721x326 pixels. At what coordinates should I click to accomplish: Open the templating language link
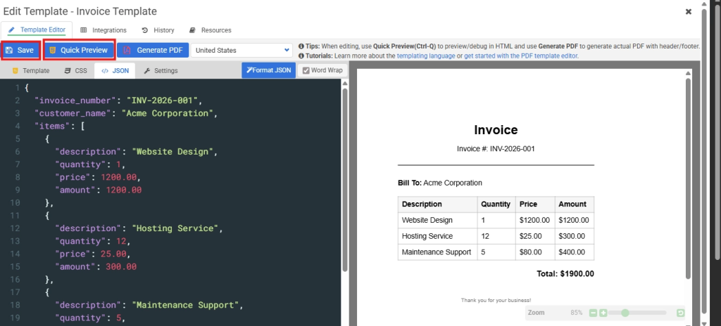[x=427, y=56]
